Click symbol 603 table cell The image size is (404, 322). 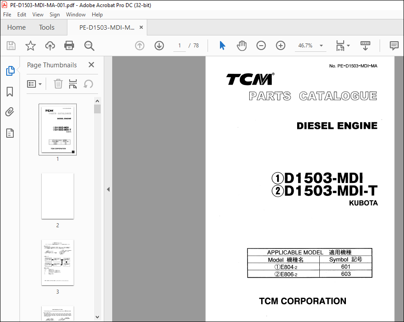pyautogui.click(x=346, y=274)
